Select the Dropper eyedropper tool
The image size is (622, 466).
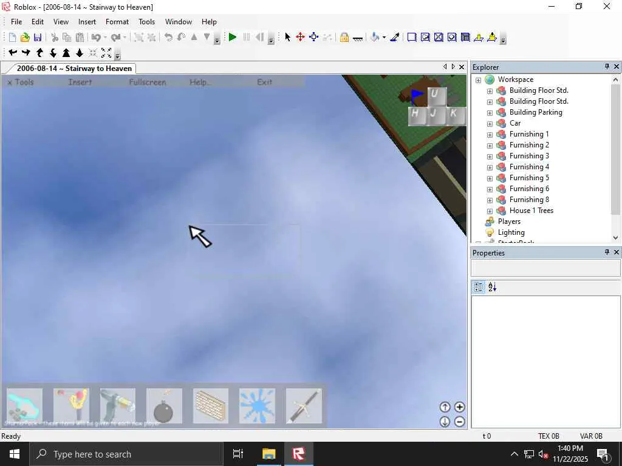pyautogui.click(x=395, y=37)
